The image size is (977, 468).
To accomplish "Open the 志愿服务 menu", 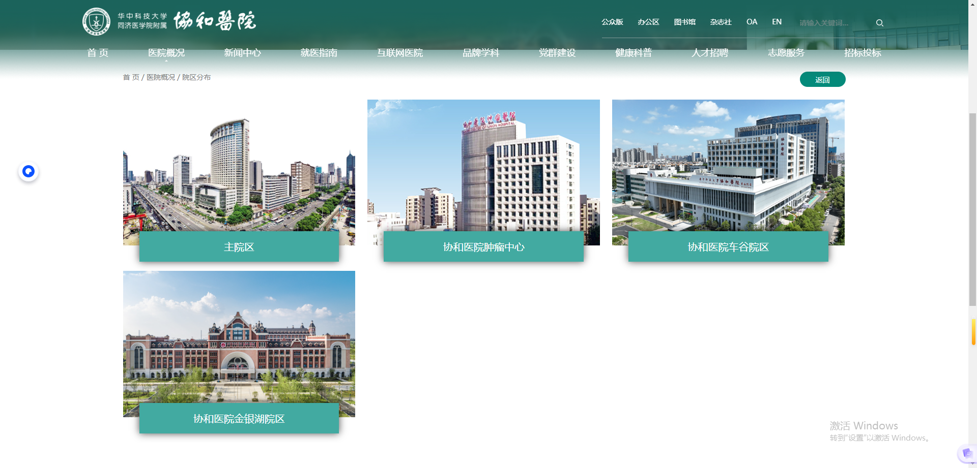I will 786,53.
